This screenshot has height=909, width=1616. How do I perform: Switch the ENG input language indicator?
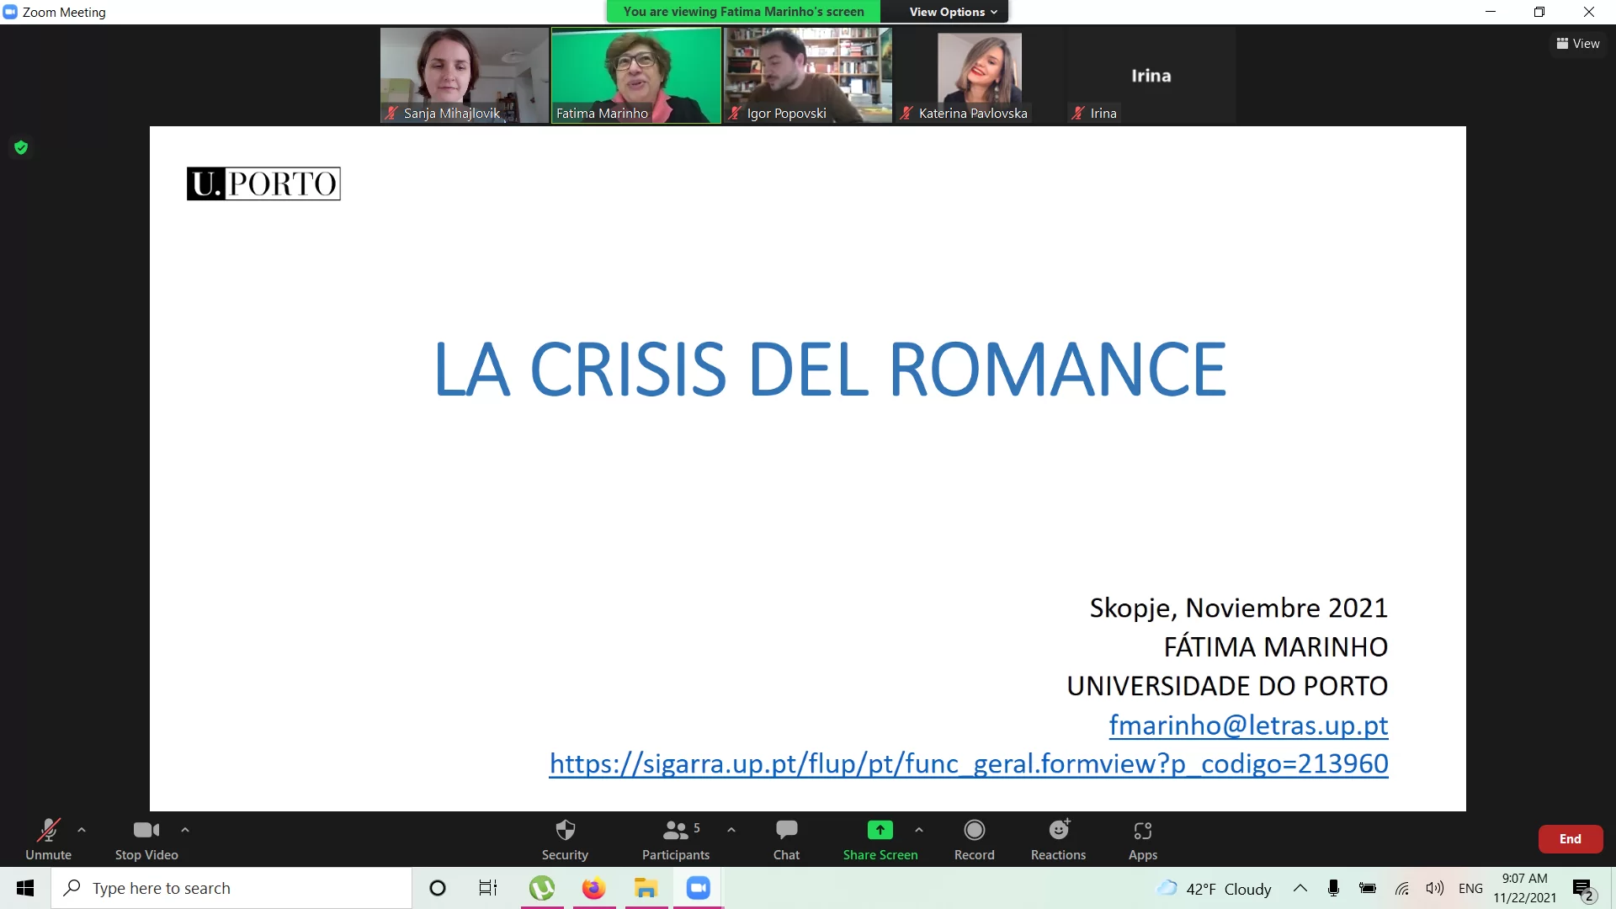tap(1470, 888)
